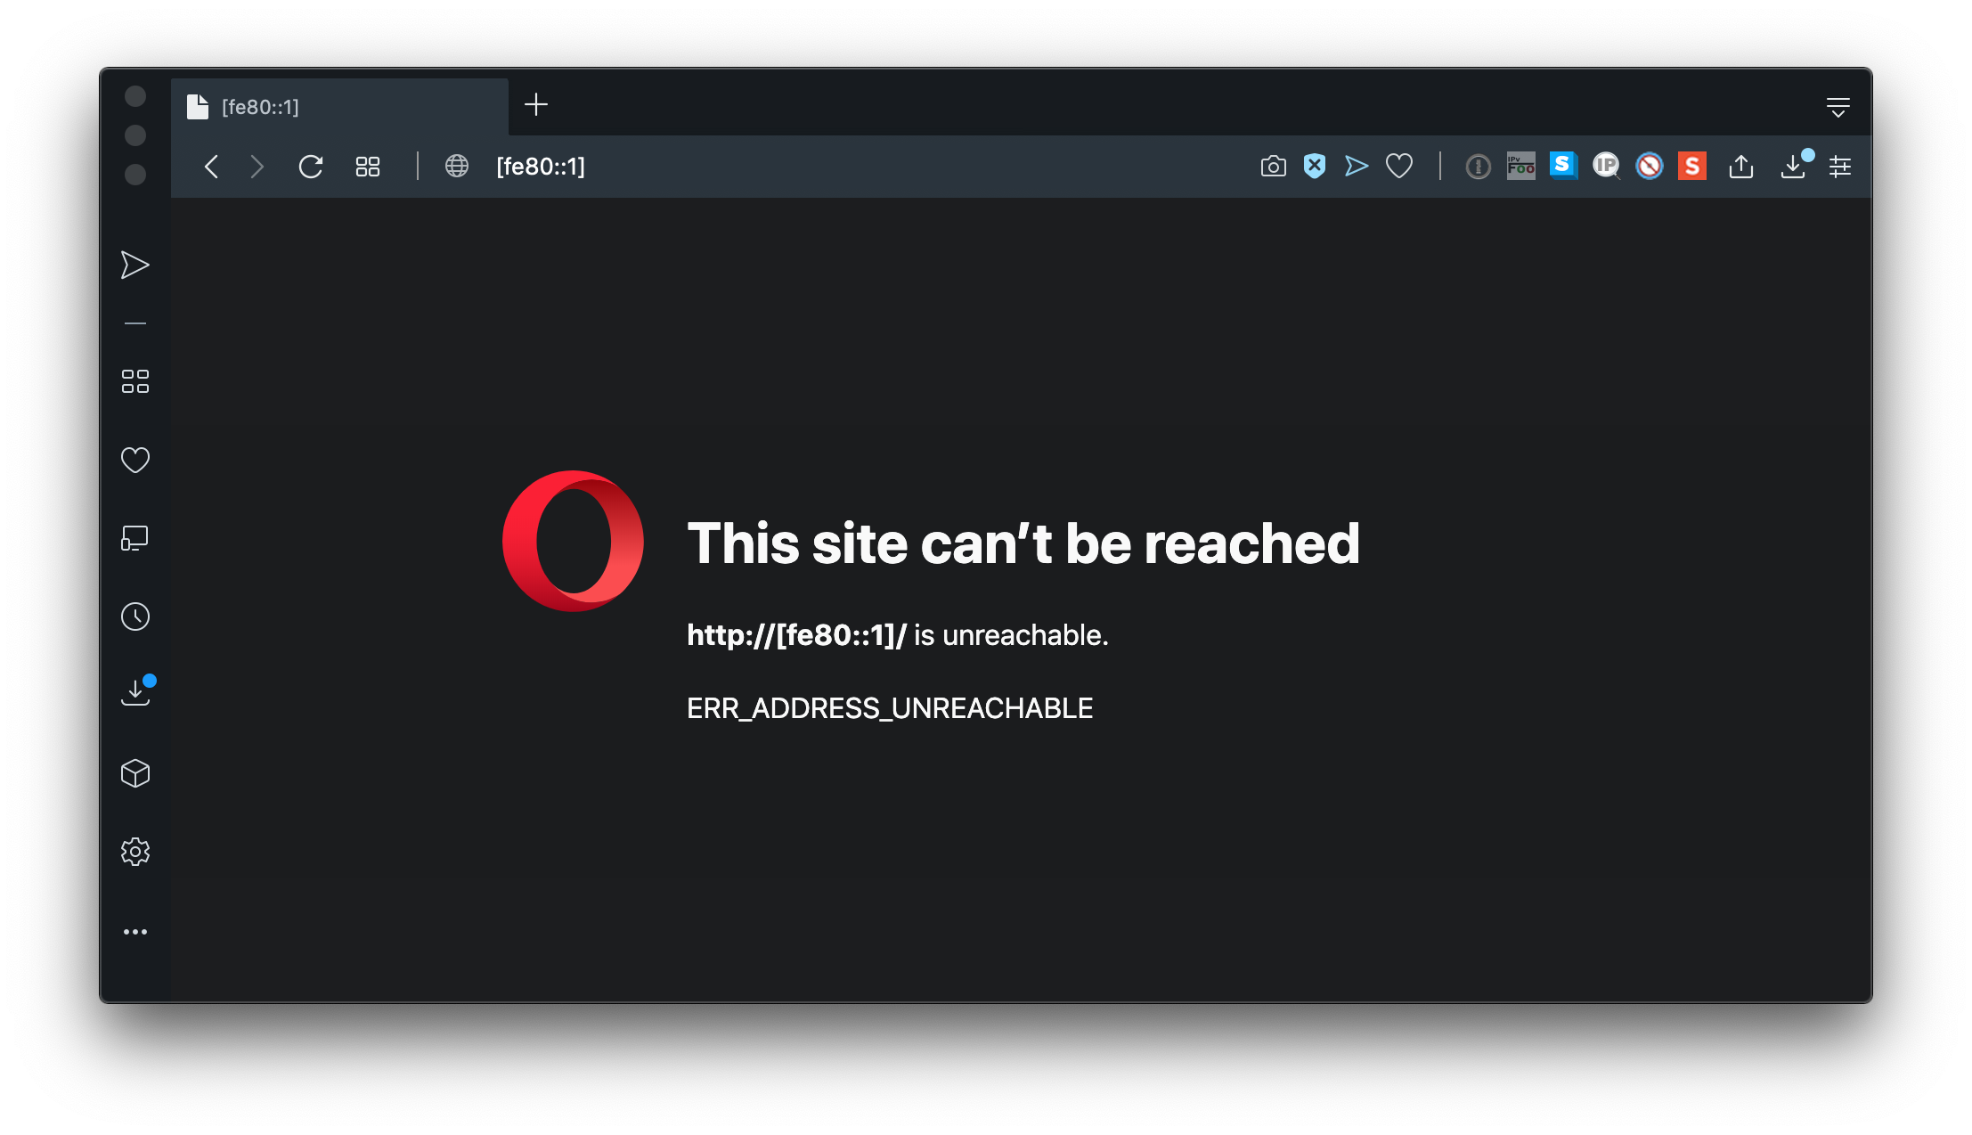Select the [fe80::1] tab

[339, 107]
